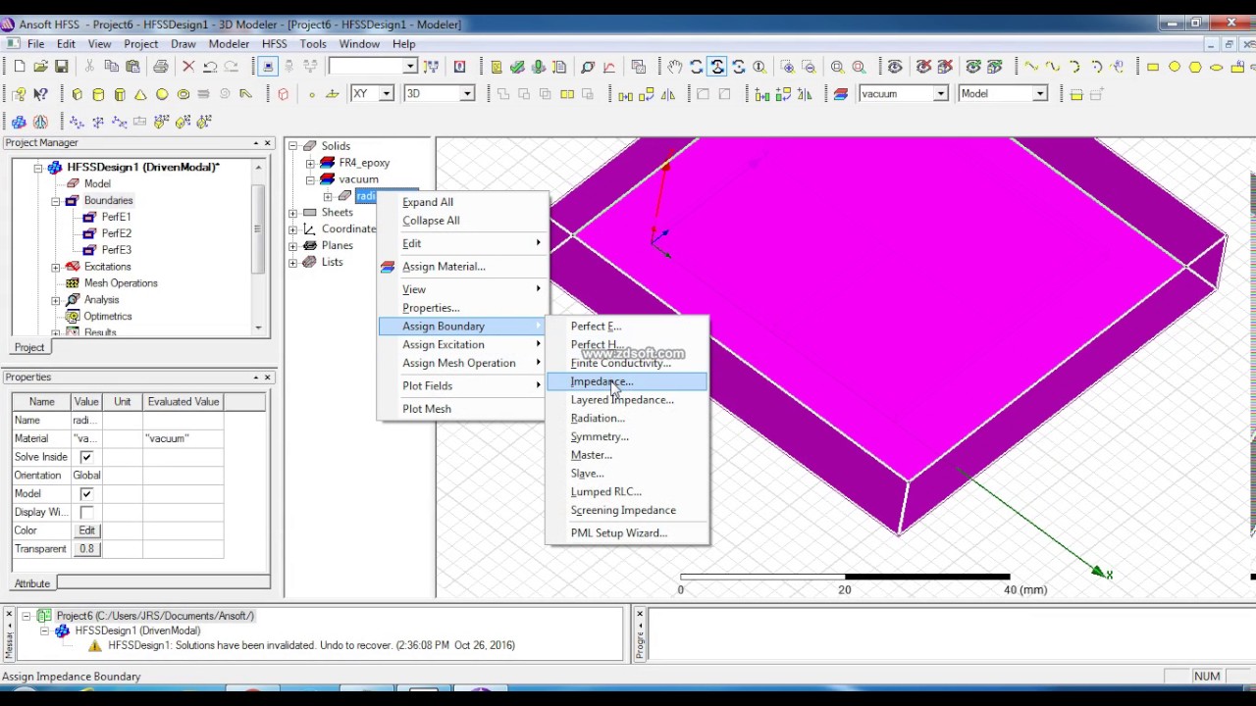Open the XY drawing plane dropdown
The width and height of the screenshot is (1256, 706).
[x=387, y=94]
